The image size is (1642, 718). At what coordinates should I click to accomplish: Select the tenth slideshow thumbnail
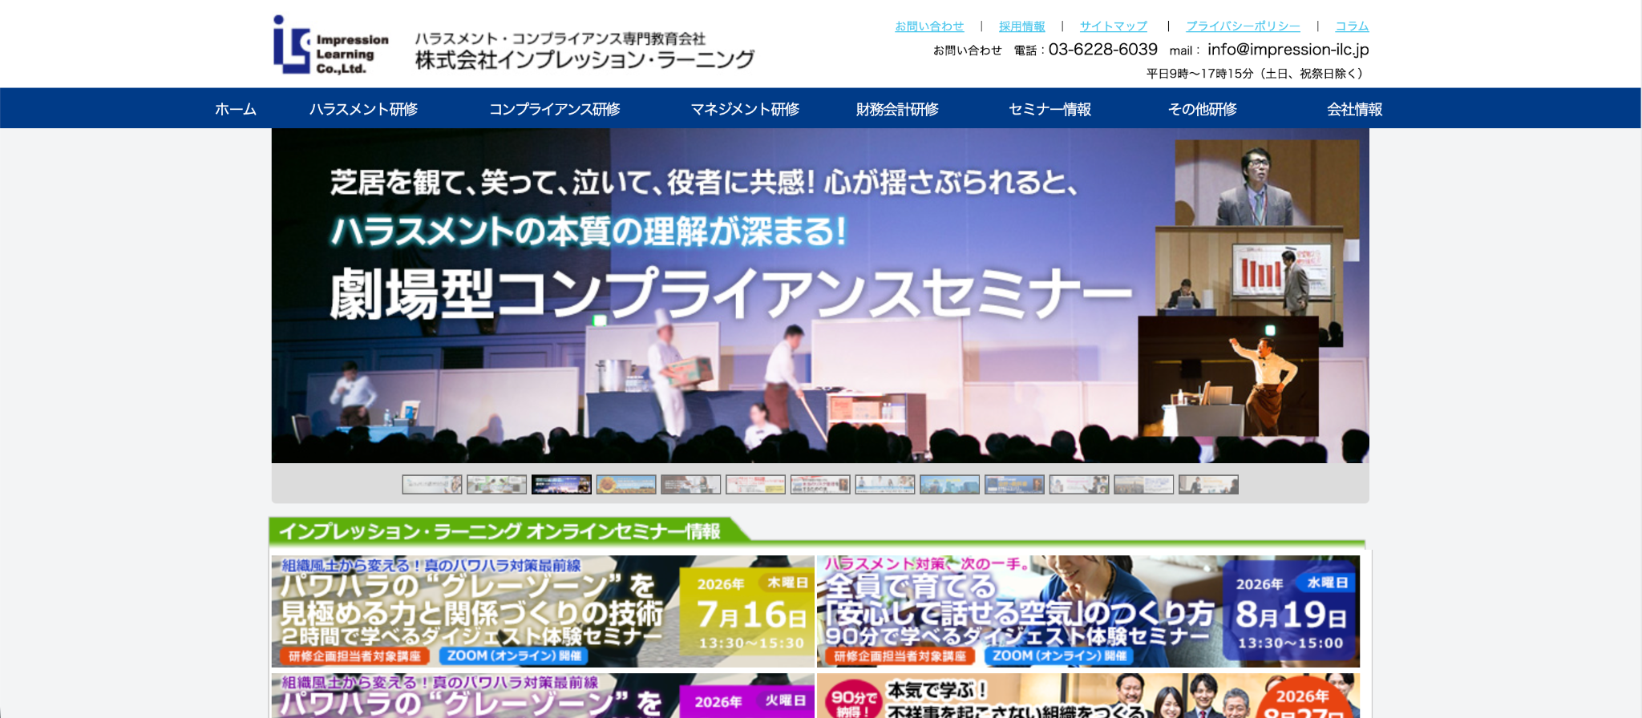(x=1014, y=485)
